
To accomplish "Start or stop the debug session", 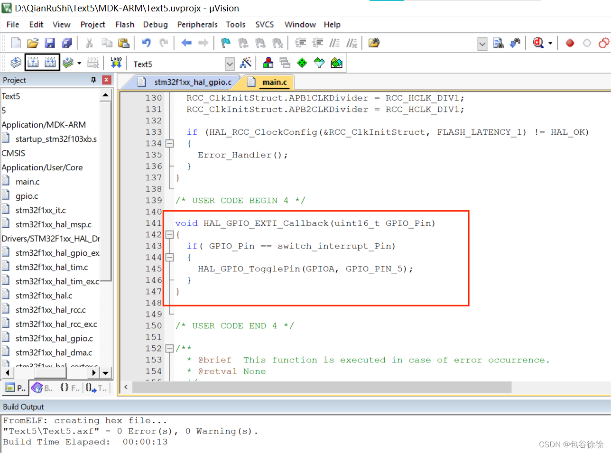I will click(538, 43).
